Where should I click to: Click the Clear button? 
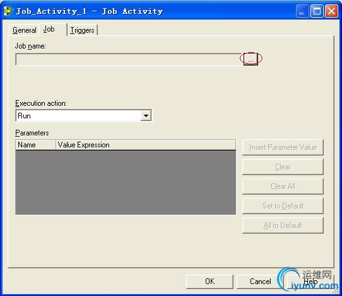click(x=283, y=167)
